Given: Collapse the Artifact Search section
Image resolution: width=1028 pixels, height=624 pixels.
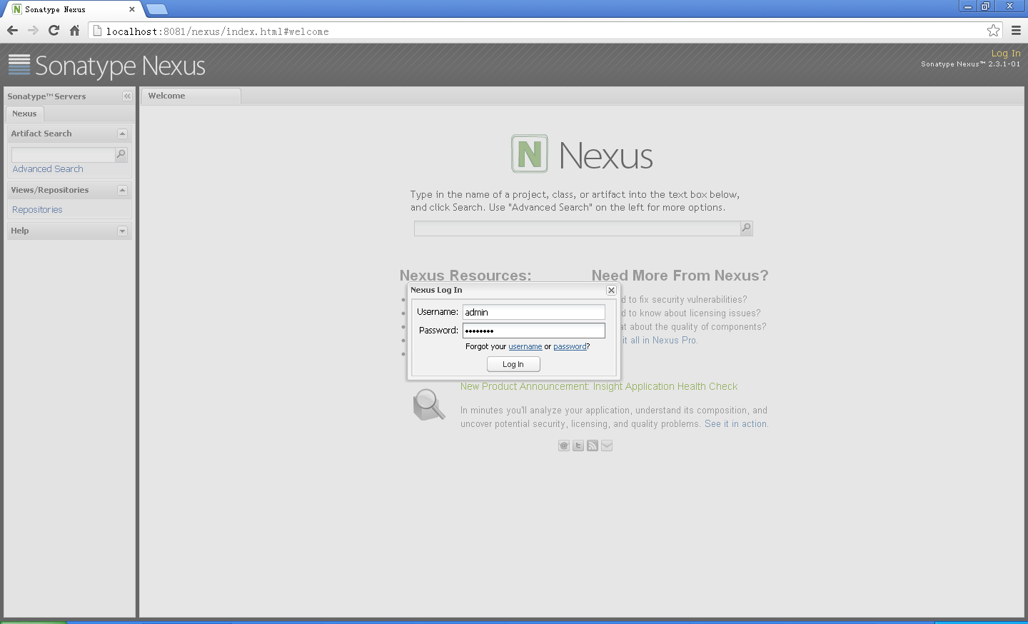Looking at the screenshot, I should click(x=122, y=134).
